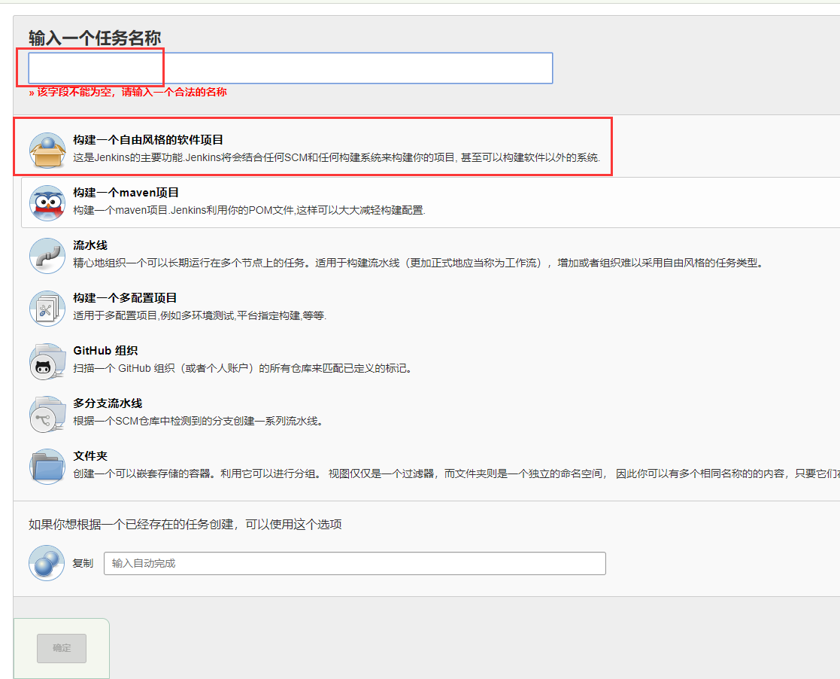Image resolution: width=840 pixels, height=679 pixels.
Task: Choose 构建一个多配置项目 title
Action: (125, 297)
